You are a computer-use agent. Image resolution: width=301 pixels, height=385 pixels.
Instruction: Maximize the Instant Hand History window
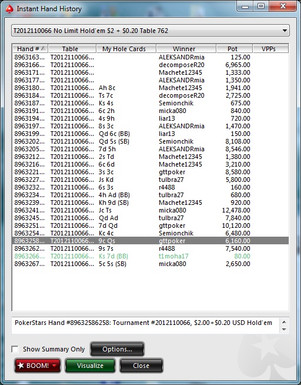261,6
